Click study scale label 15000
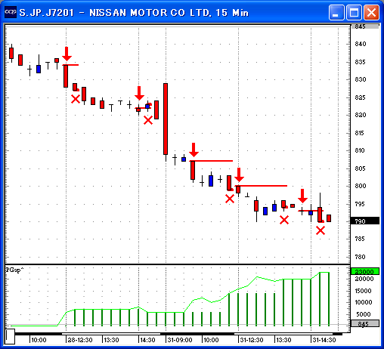 pos(363,291)
